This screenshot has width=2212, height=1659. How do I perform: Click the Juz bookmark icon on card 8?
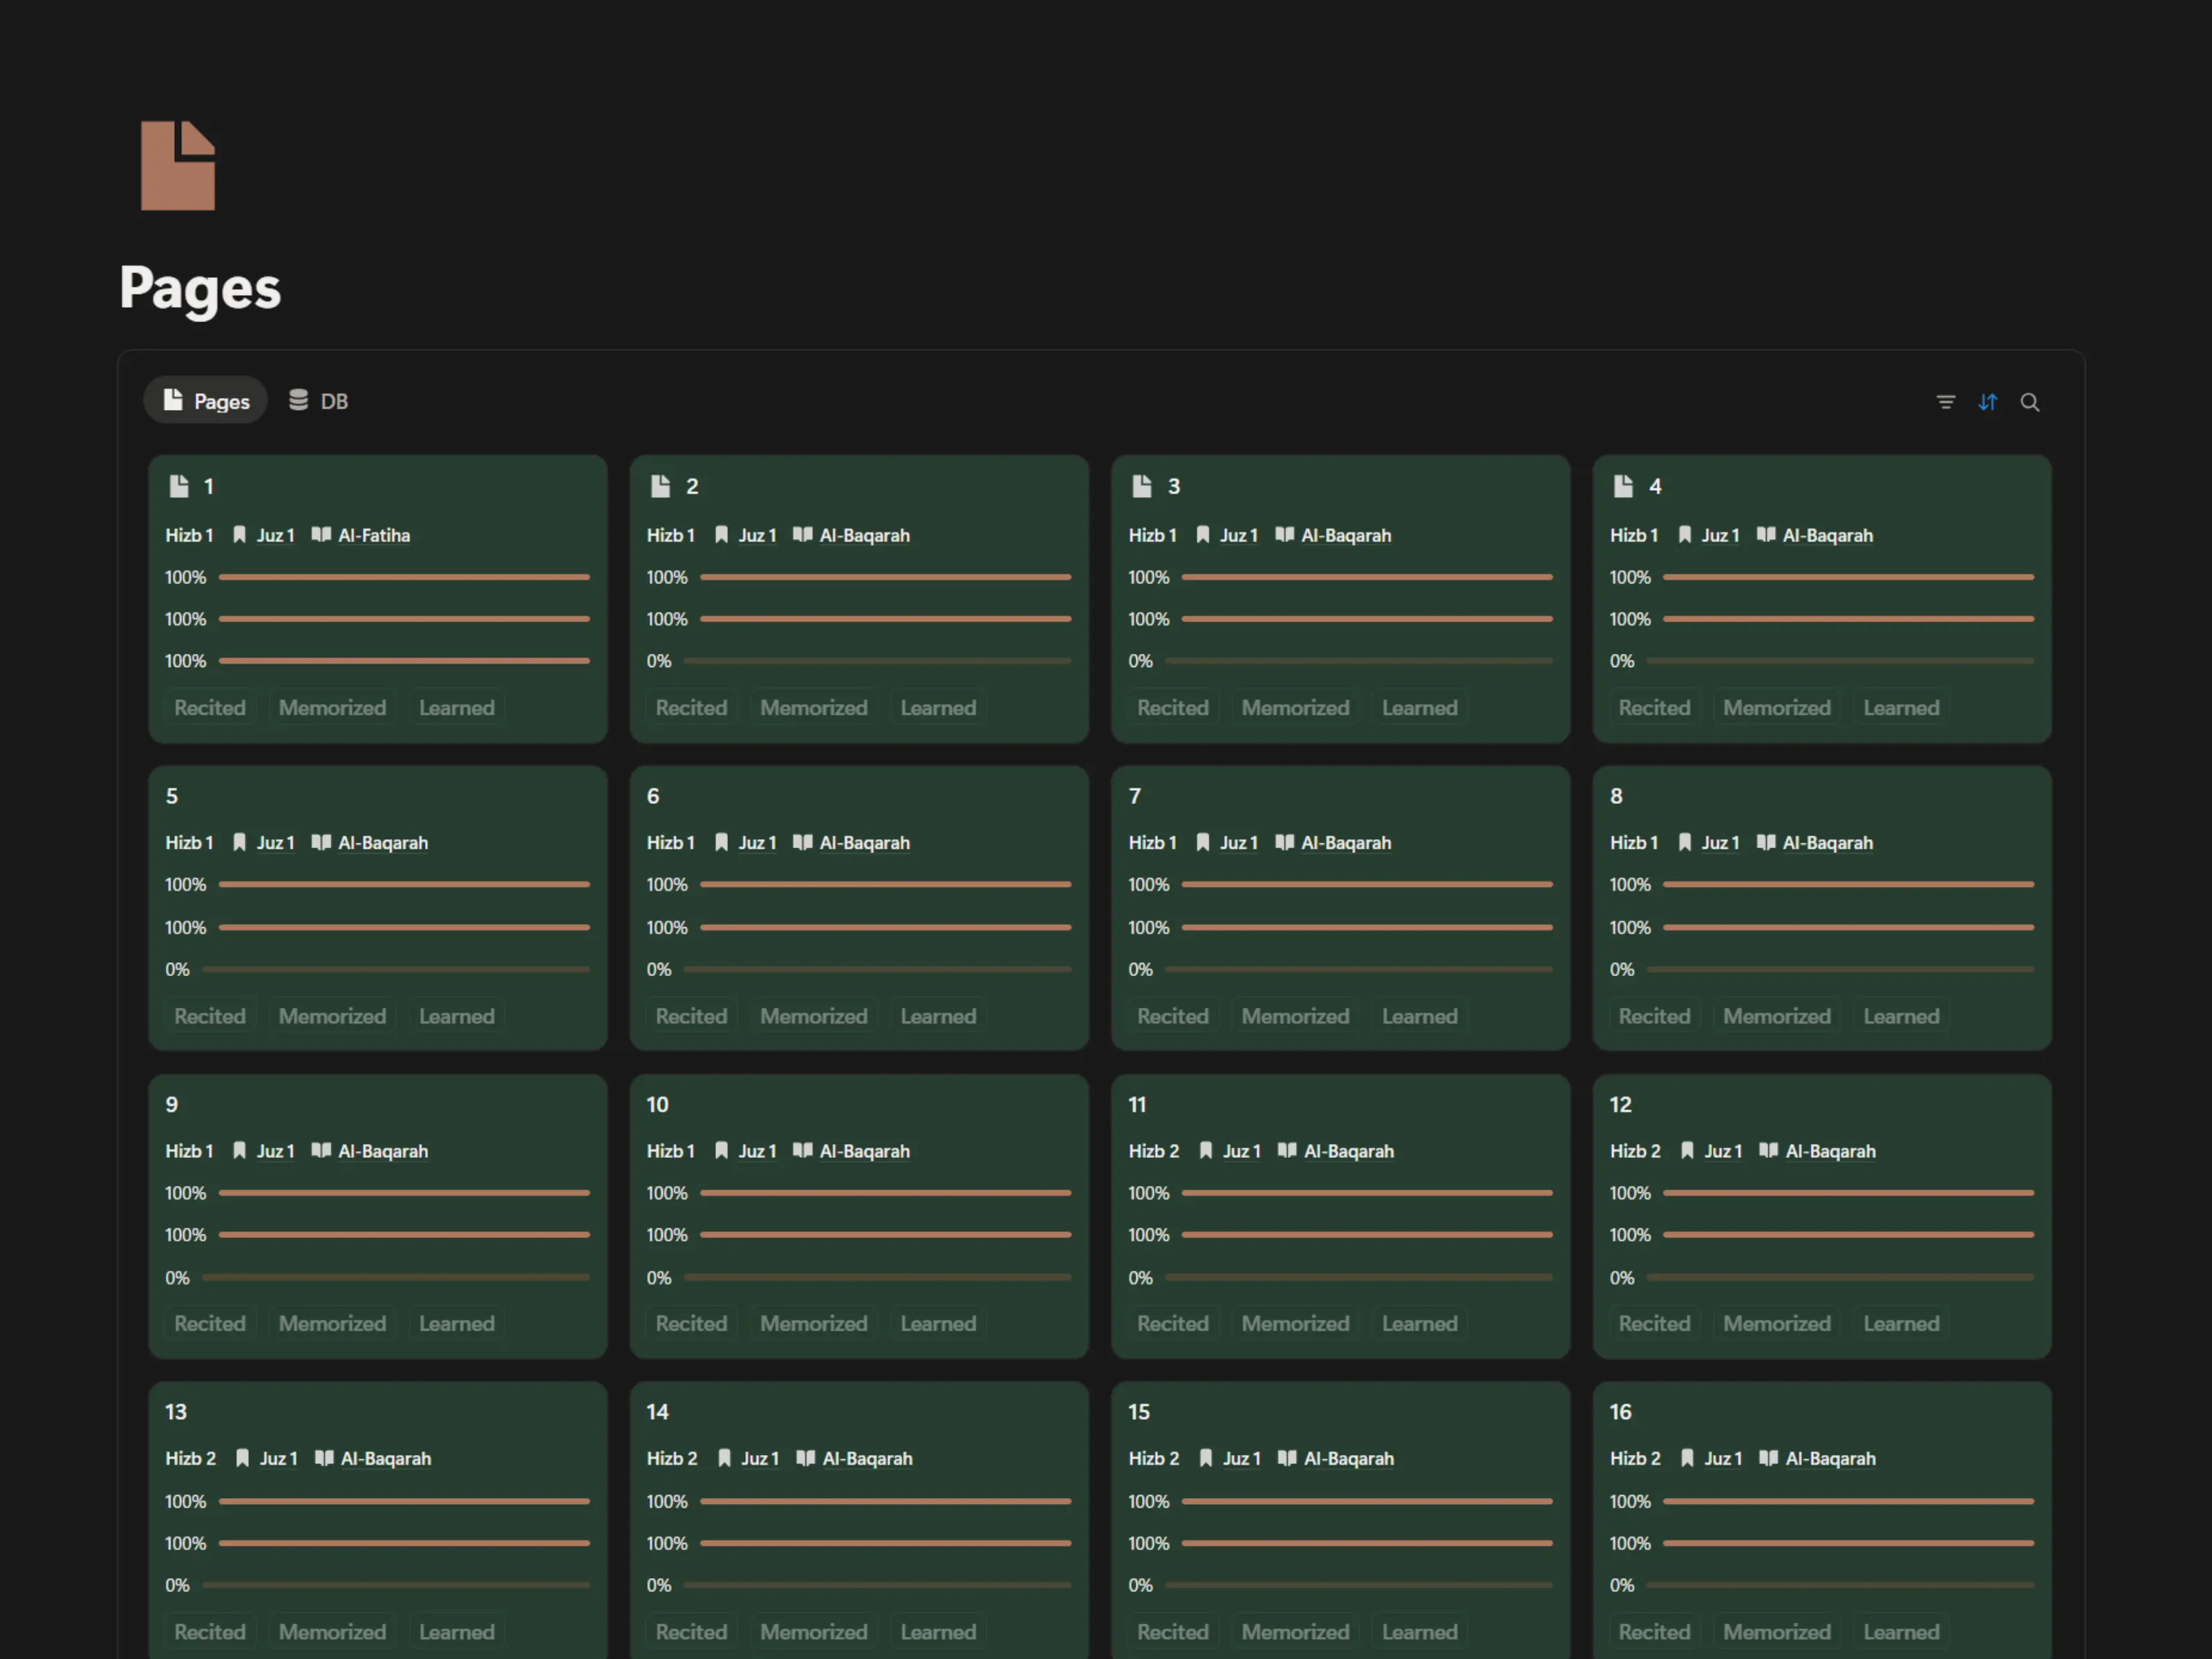(x=1684, y=842)
